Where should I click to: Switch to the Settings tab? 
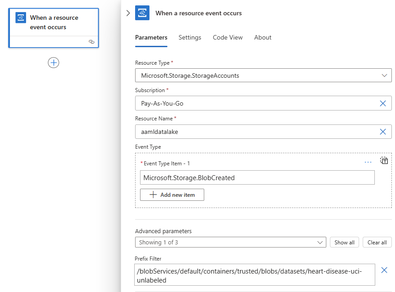190,37
